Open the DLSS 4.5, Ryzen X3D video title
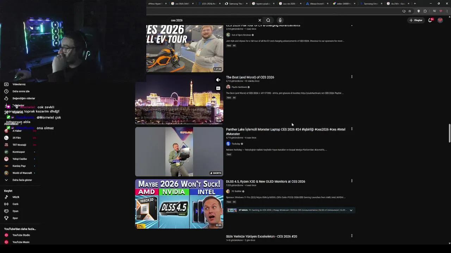Screen dimensions: 451x253 [265, 182]
